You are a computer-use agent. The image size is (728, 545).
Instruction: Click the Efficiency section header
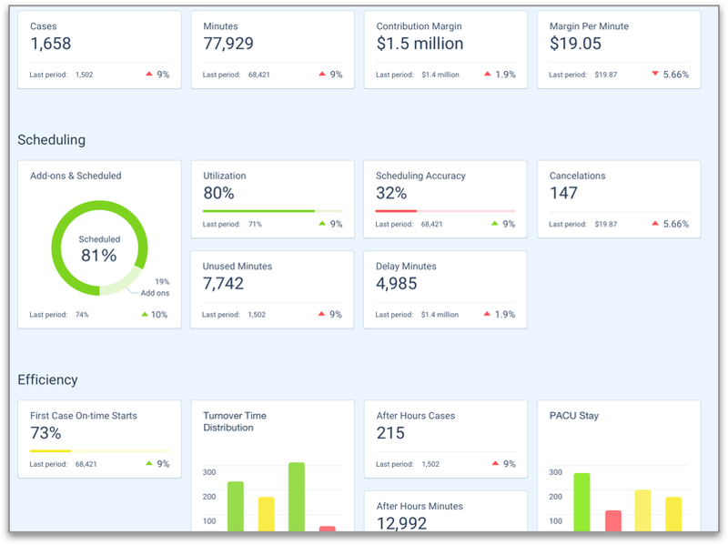point(47,379)
